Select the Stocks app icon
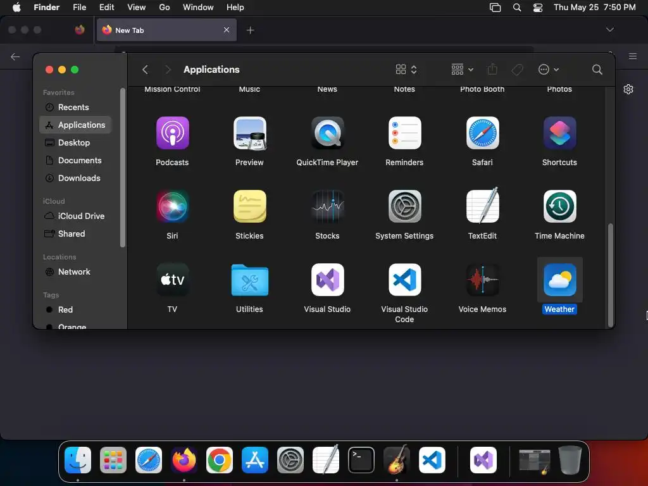Image resolution: width=648 pixels, height=486 pixels. 327,206
